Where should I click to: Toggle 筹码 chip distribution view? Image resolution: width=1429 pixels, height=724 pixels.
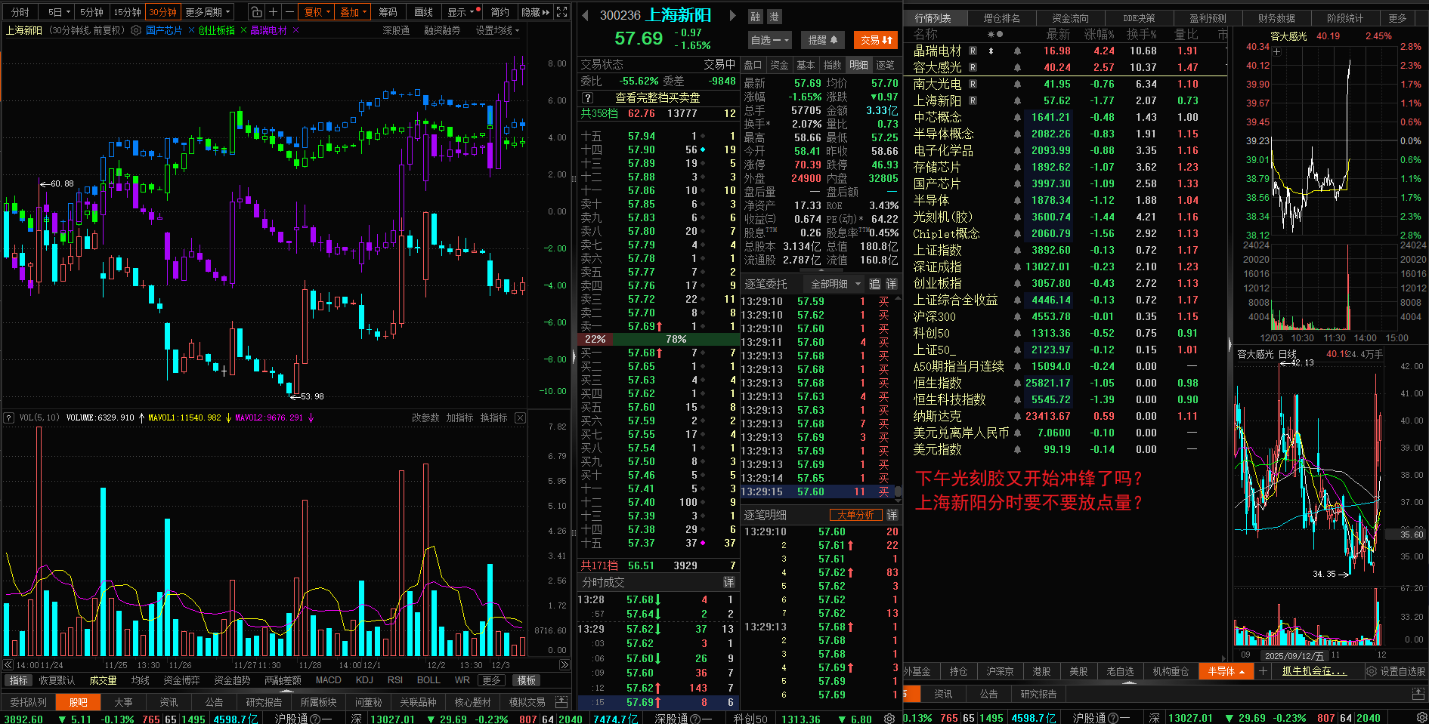coord(388,12)
